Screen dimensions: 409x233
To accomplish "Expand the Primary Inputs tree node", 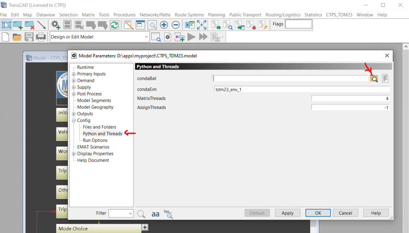I will (x=74, y=74).
